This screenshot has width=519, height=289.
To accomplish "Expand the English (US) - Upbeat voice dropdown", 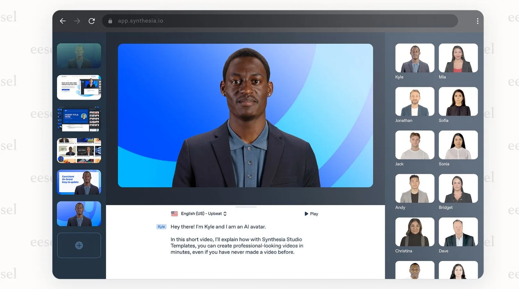I will click(x=204, y=214).
